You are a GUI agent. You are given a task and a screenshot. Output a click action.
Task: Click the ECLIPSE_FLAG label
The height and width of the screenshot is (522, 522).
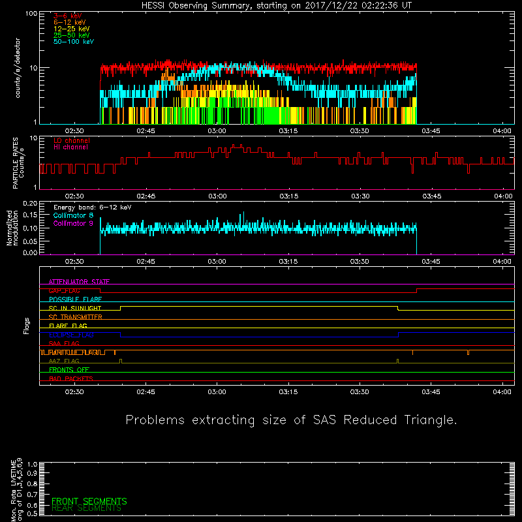pyautogui.click(x=71, y=335)
